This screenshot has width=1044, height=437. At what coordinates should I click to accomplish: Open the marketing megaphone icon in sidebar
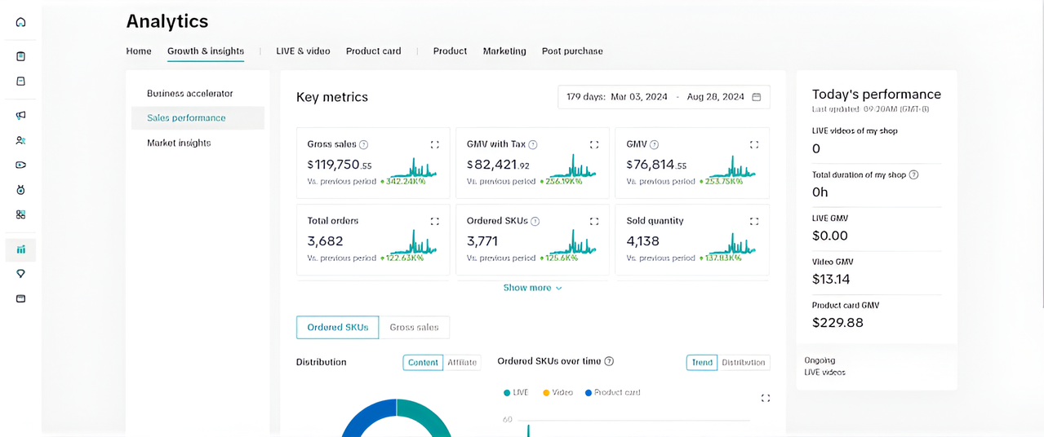point(20,116)
